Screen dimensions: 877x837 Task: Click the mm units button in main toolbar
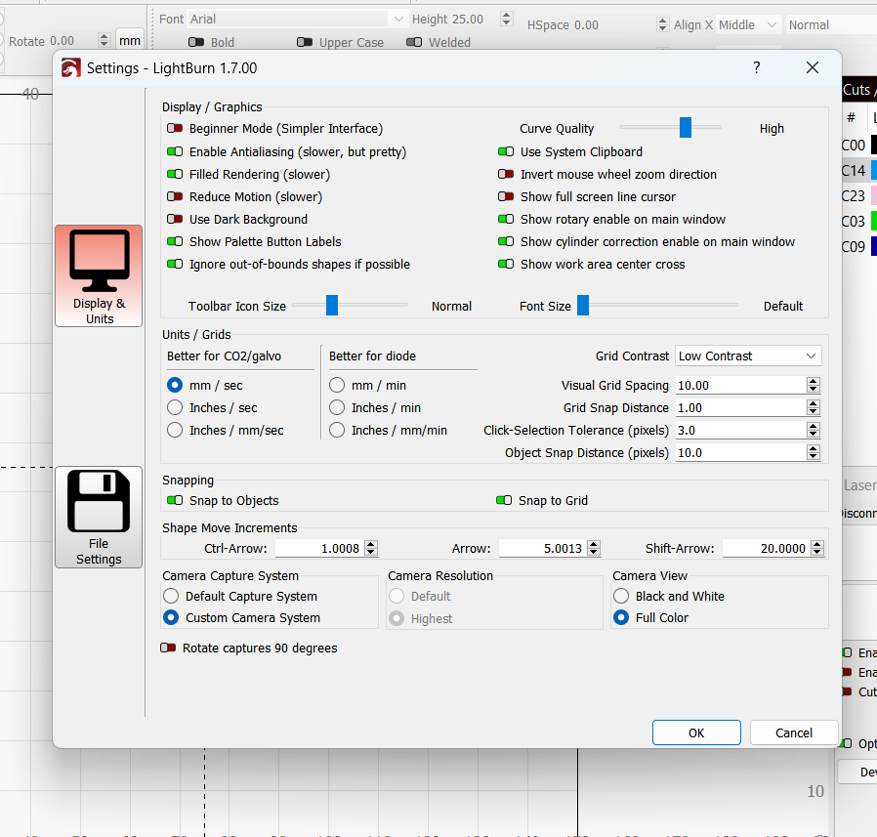[x=130, y=40]
